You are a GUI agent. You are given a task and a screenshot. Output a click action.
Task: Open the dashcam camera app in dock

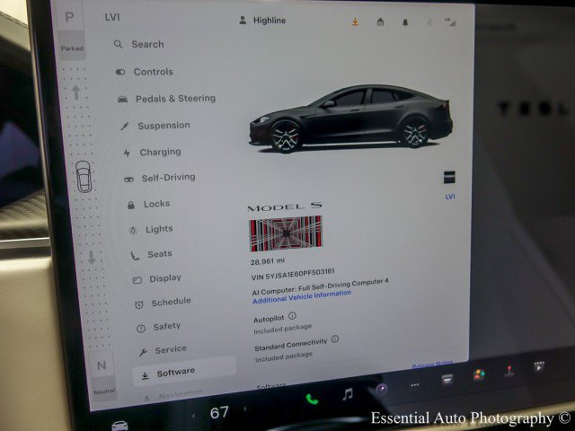(381, 389)
